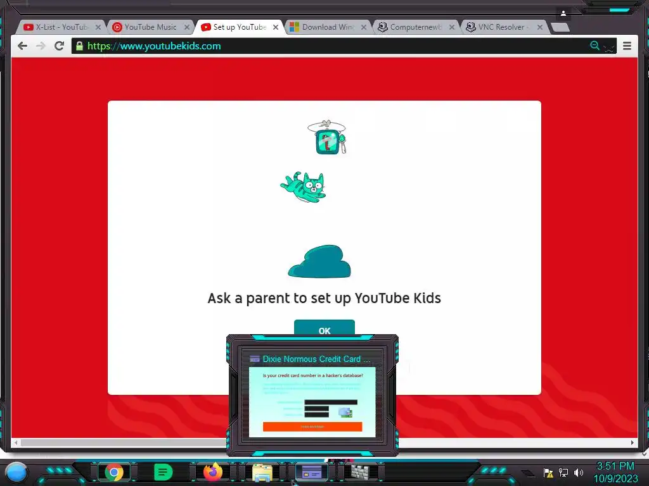Click the network tray icon
This screenshot has width=649, height=486.
tap(563, 472)
